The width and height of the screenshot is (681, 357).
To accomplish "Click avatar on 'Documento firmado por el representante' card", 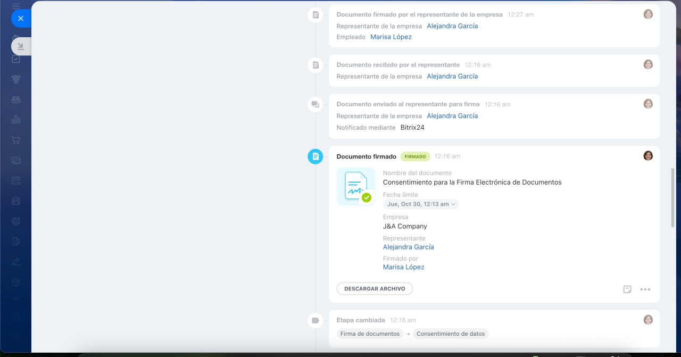I will [648, 14].
